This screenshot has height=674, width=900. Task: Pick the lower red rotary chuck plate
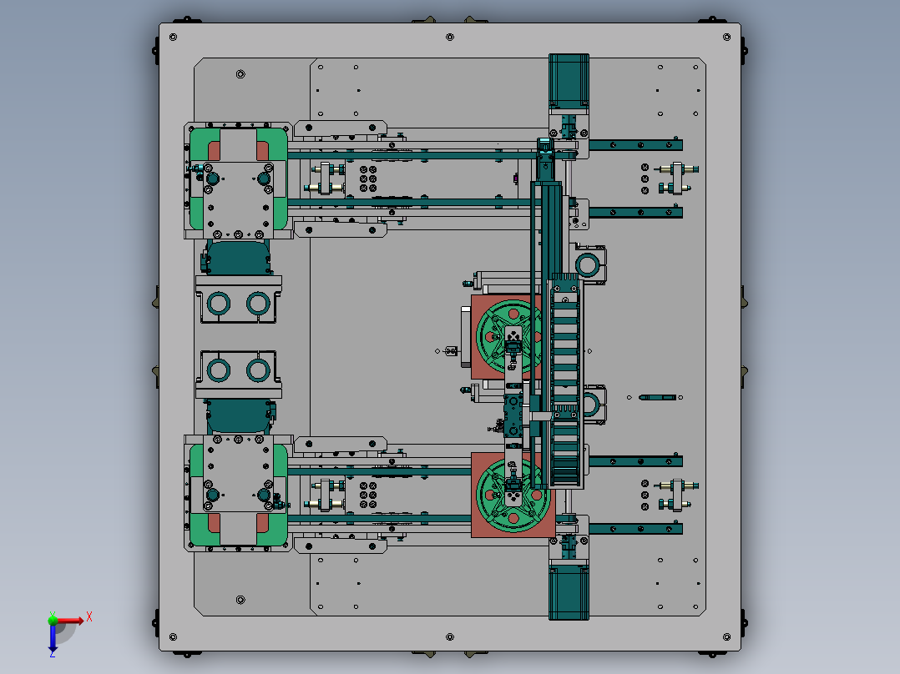tap(513, 495)
